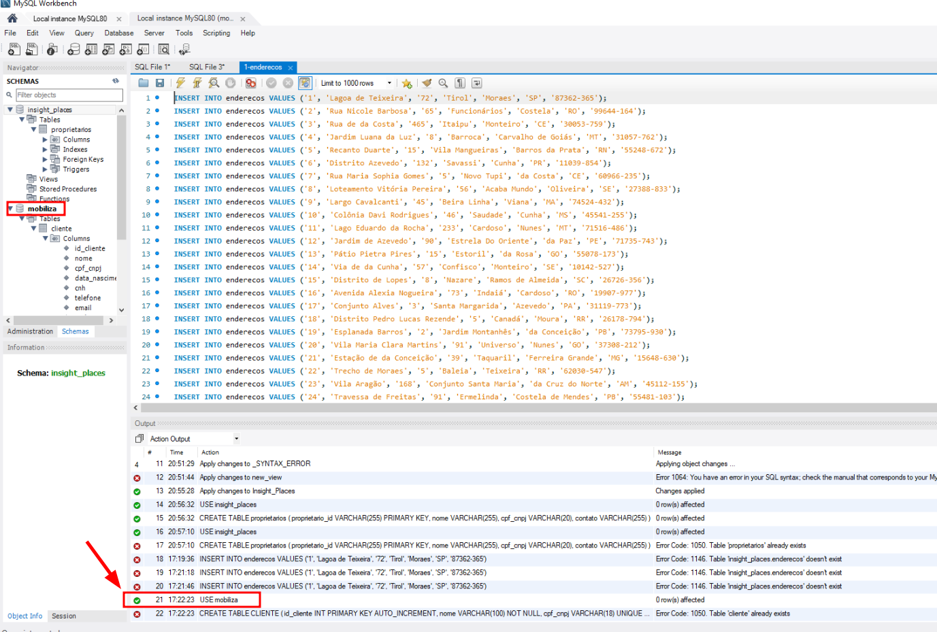Toggle invisible characters with the paragraph icon
This screenshot has width=937, height=632.
point(459,82)
